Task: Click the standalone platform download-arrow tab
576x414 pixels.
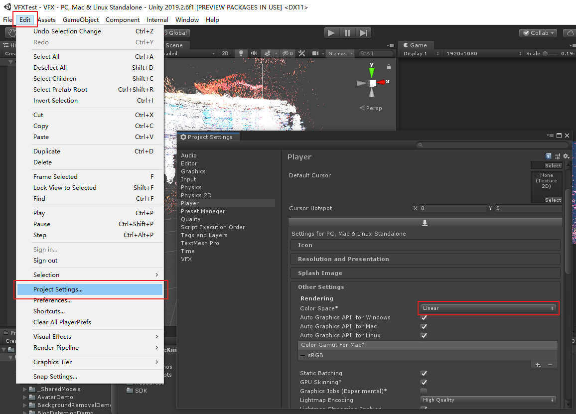Action: coord(425,223)
